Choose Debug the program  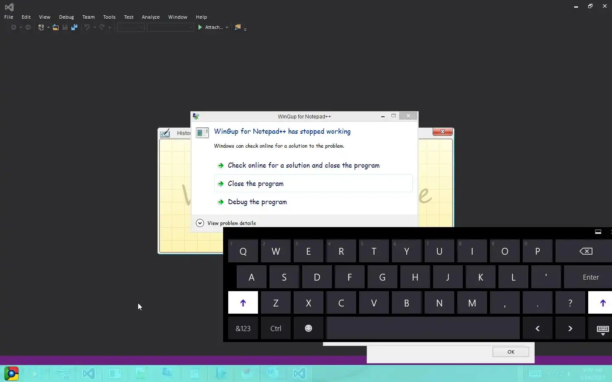click(x=313, y=202)
